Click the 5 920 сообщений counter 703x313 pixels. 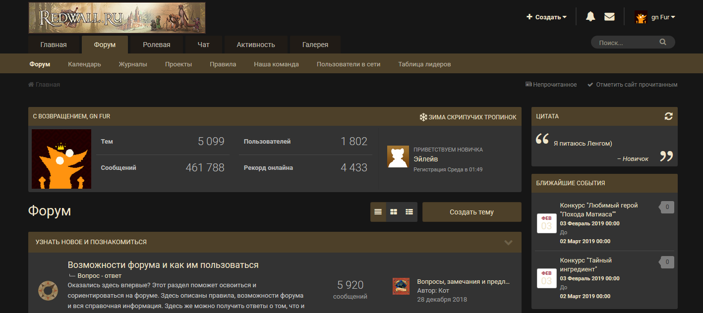coord(351,290)
